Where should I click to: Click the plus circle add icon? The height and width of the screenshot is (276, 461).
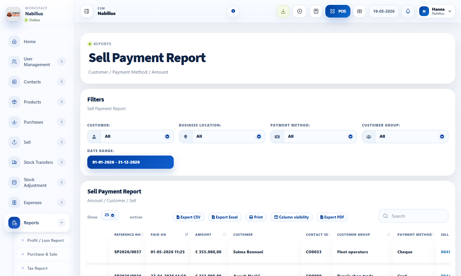click(x=300, y=11)
